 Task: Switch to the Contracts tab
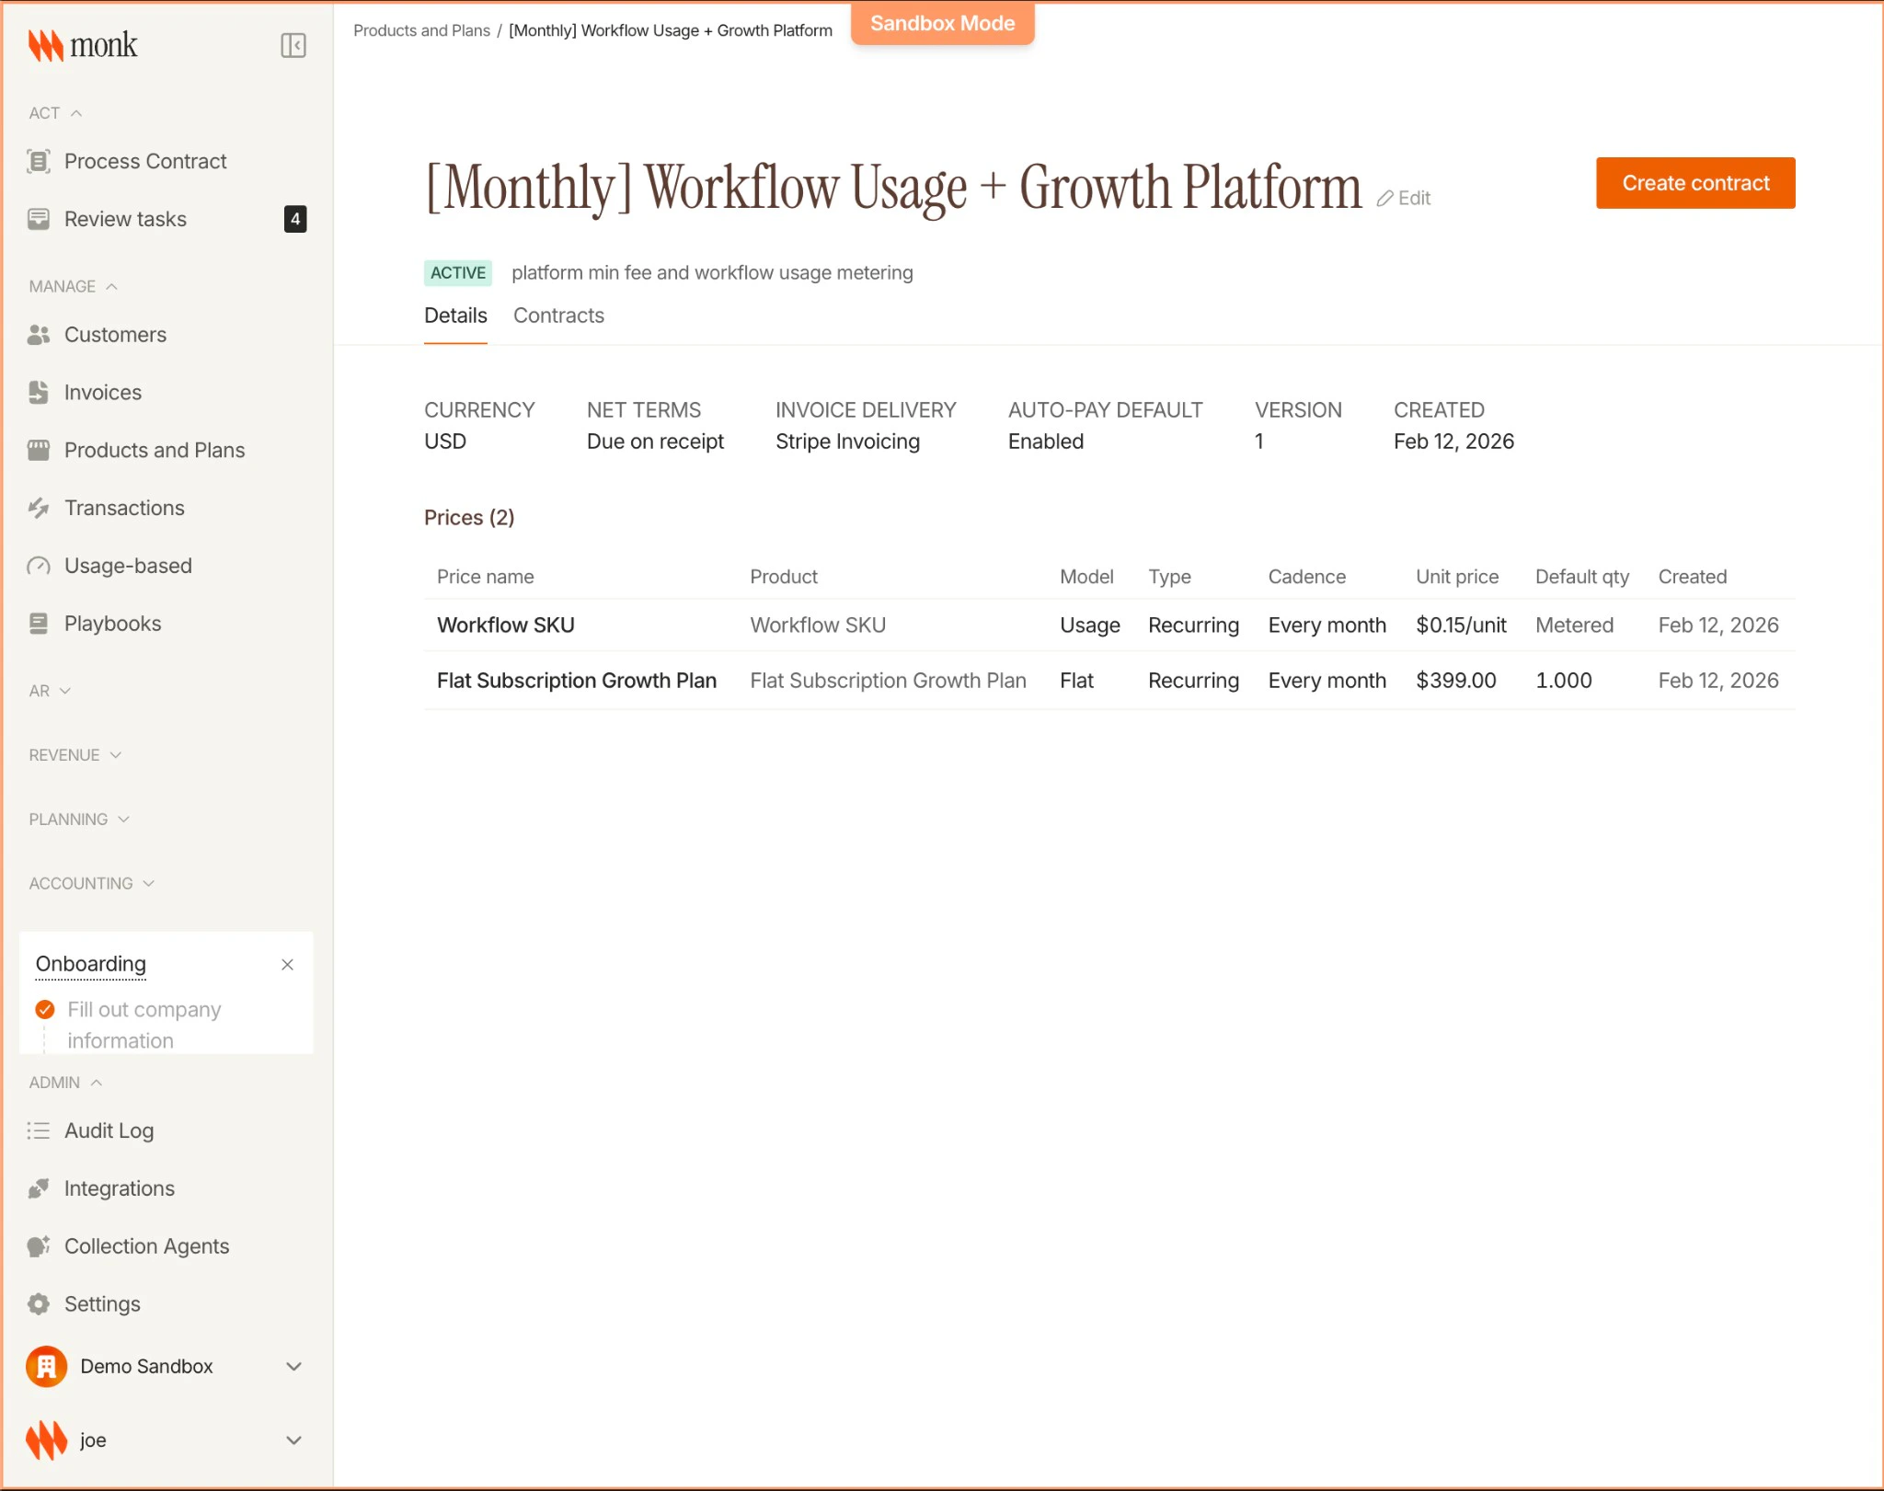(x=558, y=315)
